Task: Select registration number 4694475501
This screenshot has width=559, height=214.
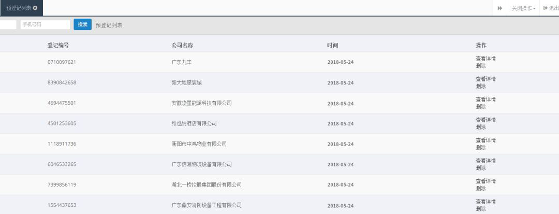Action: click(x=62, y=103)
